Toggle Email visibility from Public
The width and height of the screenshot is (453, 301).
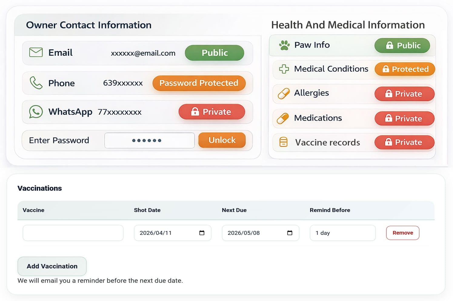click(214, 53)
